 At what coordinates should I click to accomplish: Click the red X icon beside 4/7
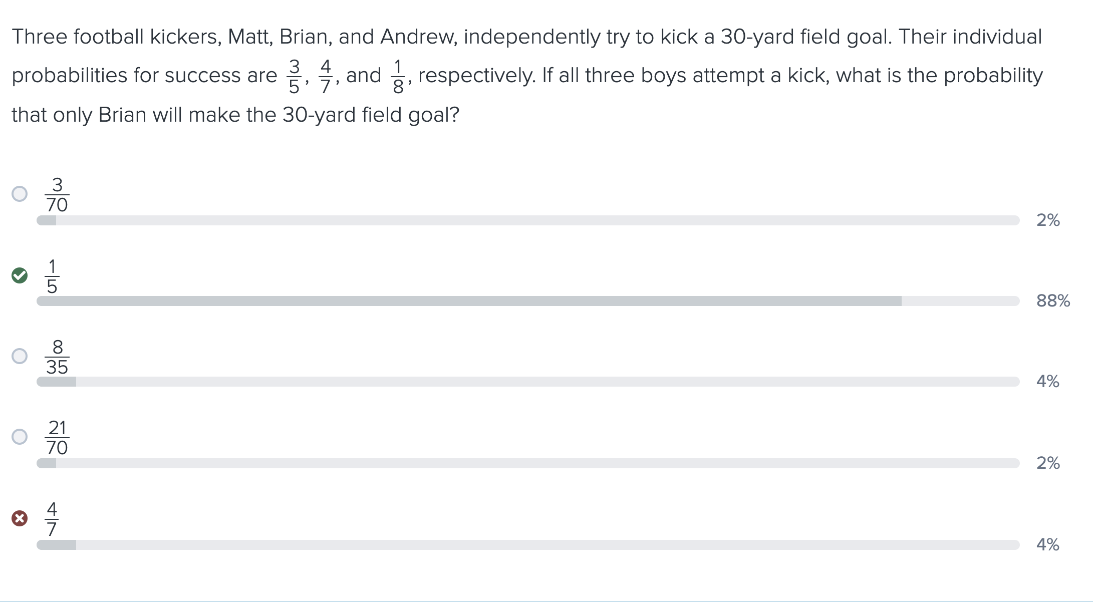(x=20, y=518)
